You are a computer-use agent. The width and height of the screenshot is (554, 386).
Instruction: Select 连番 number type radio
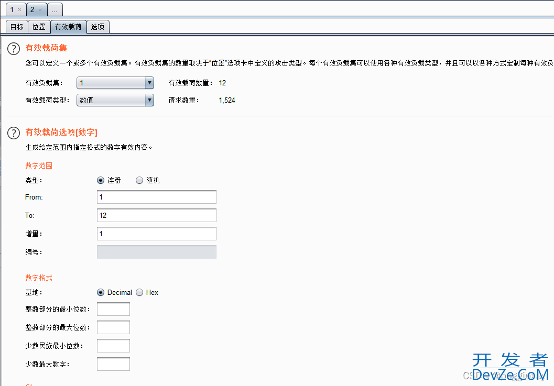[x=101, y=181]
